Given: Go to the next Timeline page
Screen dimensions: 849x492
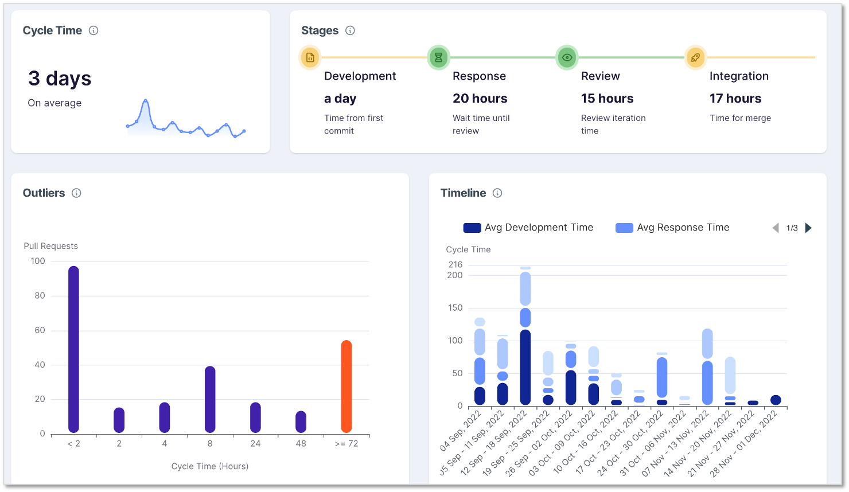Looking at the screenshot, I should pos(808,228).
